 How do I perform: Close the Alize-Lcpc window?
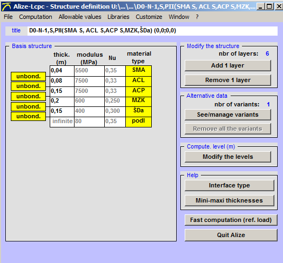(x=279, y=7)
